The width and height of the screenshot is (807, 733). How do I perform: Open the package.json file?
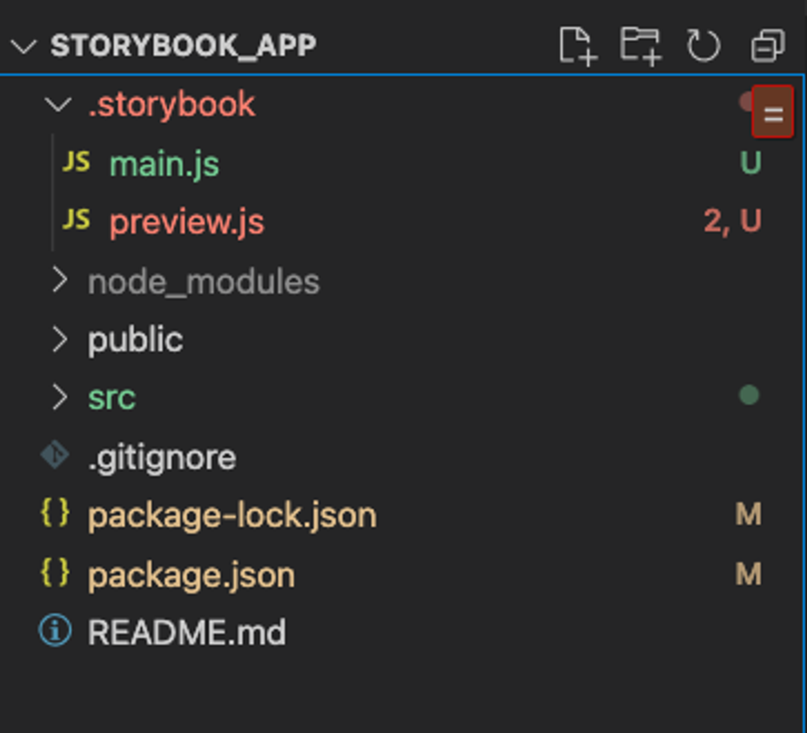click(191, 575)
